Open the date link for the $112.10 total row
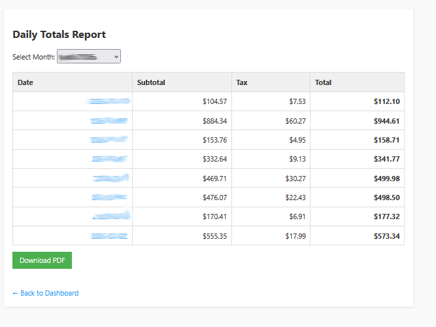 click(109, 101)
